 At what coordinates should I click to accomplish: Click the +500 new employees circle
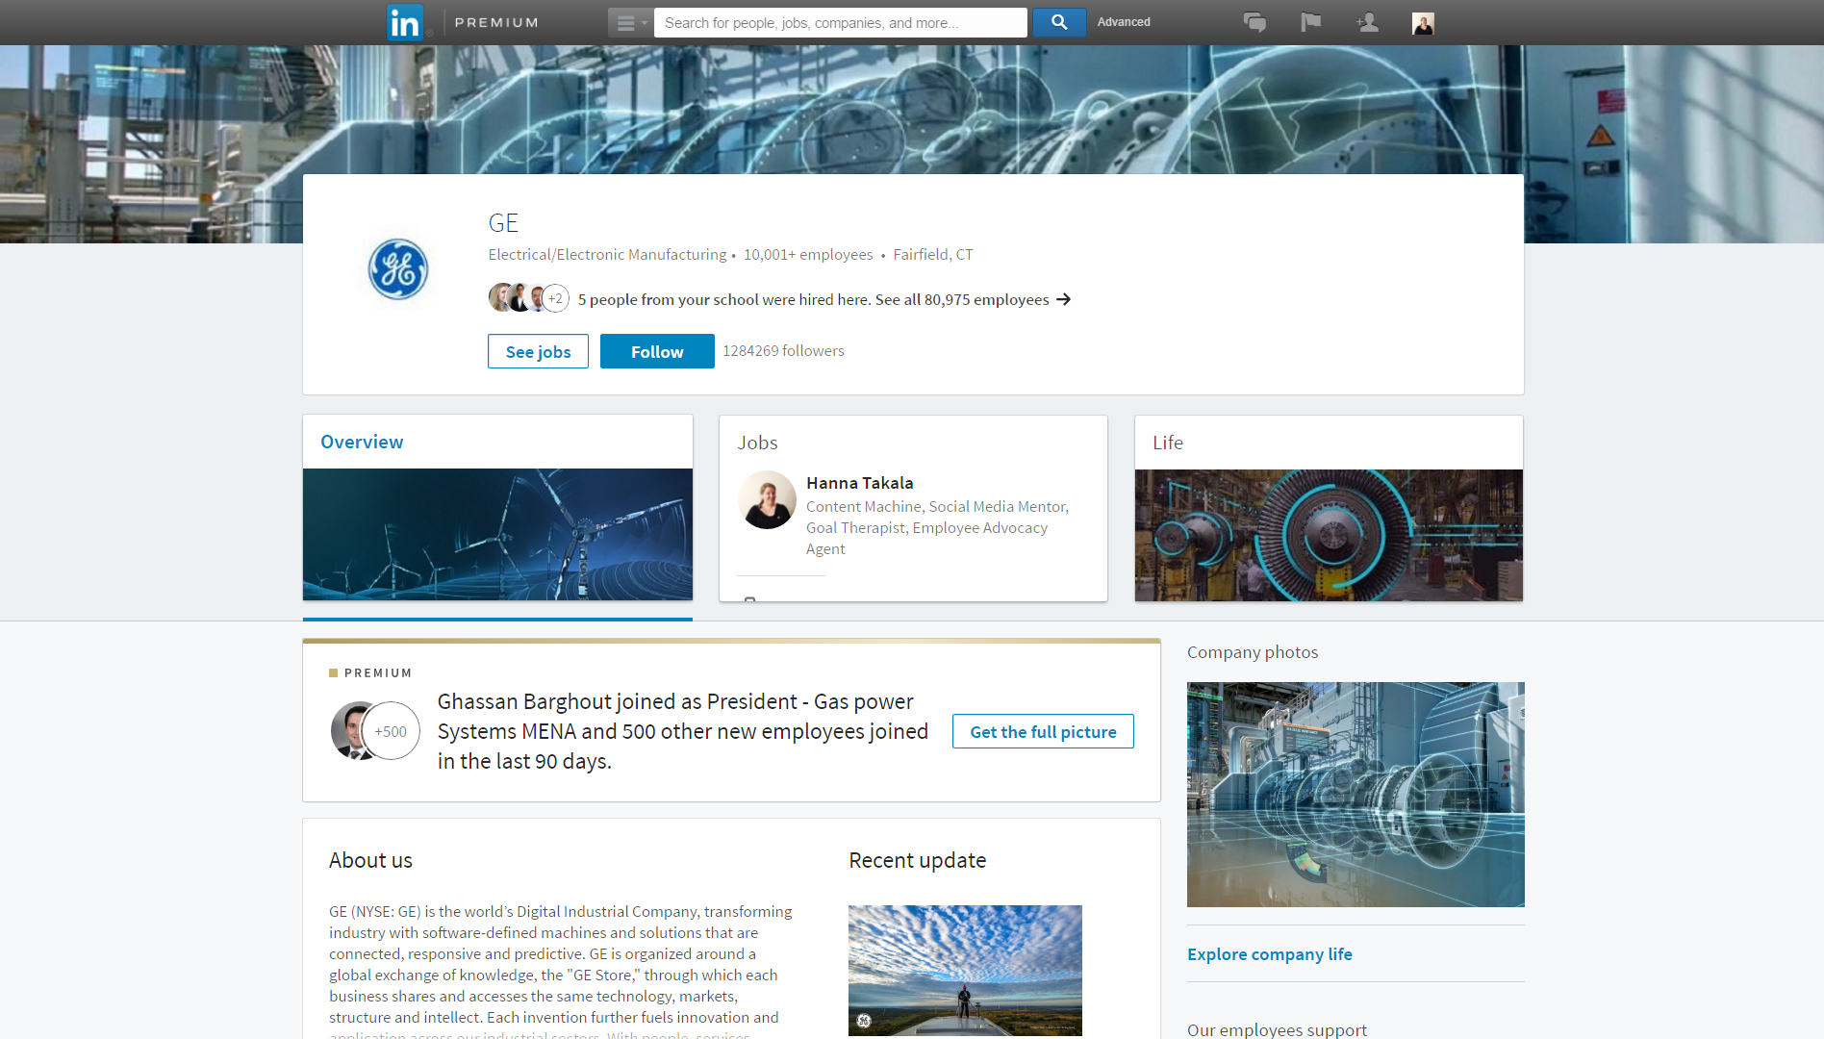[x=391, y=731]
